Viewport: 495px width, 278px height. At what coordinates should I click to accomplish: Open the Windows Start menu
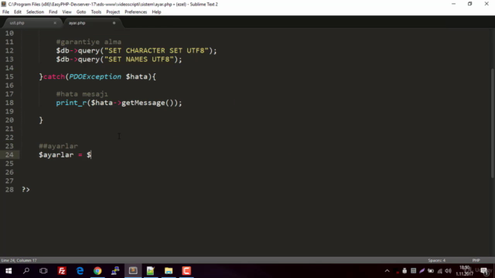point(9,271)
